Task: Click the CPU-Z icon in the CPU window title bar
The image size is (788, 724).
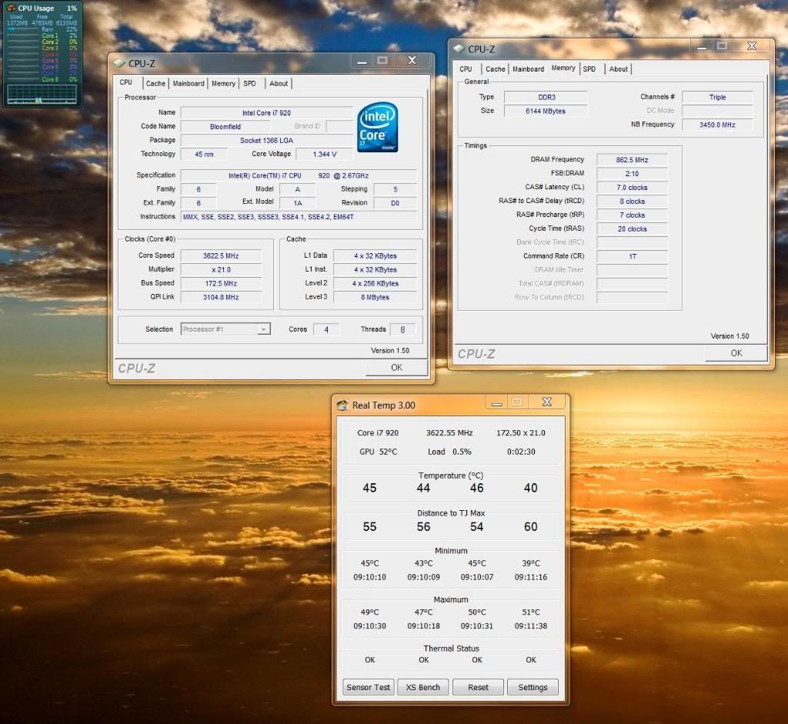Action: click(119, 63)
